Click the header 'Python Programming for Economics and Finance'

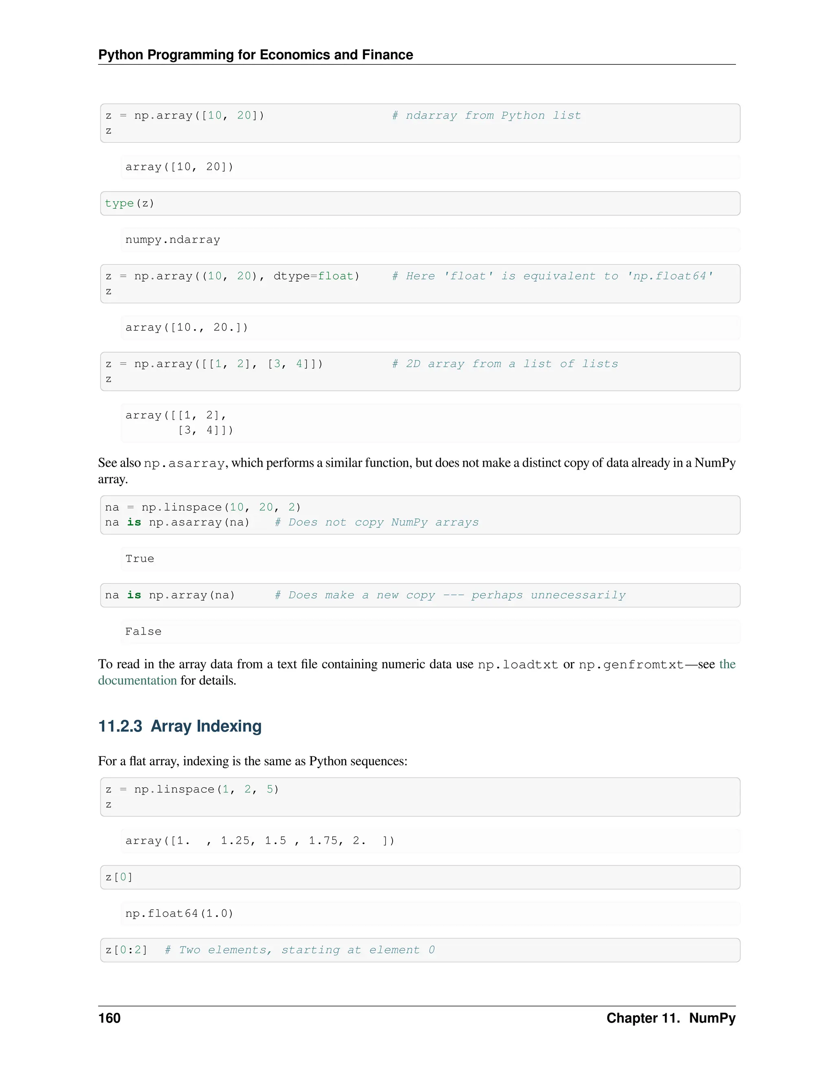(255, 54)
